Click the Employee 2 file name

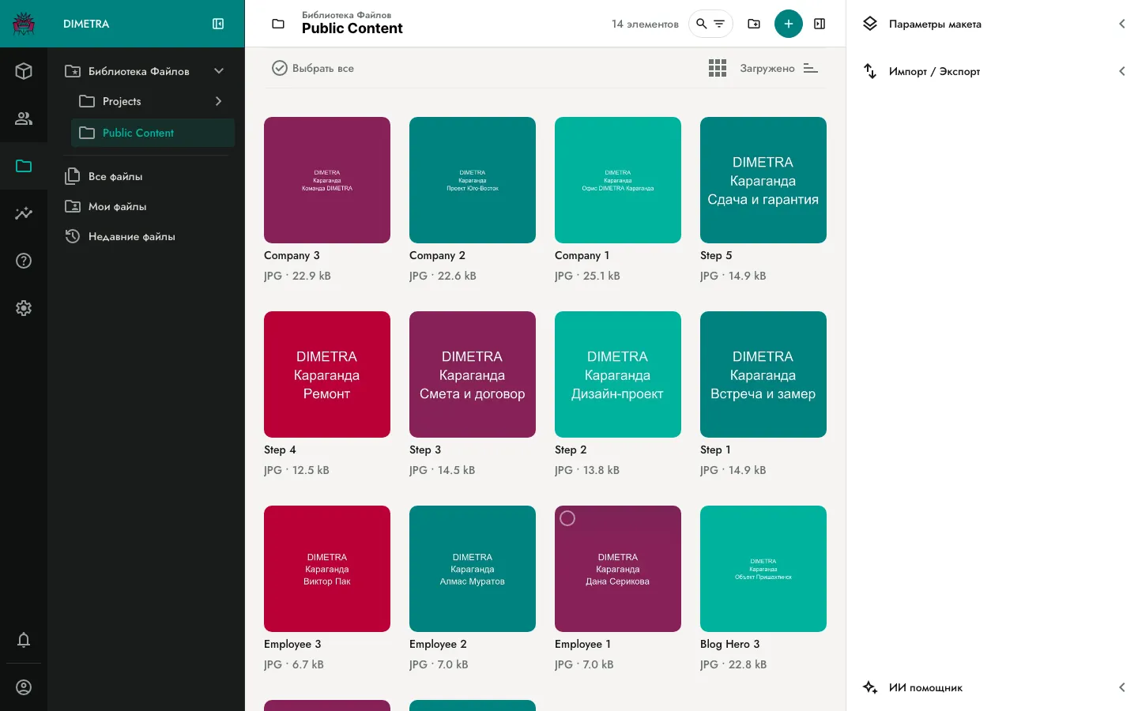point(438,644)
